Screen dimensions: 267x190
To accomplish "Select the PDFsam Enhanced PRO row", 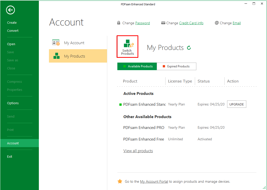I will [187, 127].
